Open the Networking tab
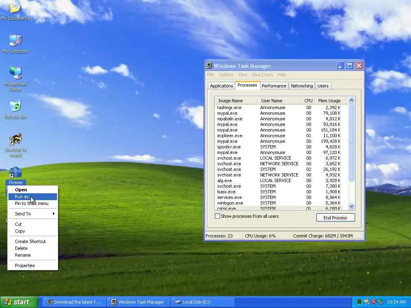Image resolution: width=411 pixels, height=308 pixels. click(x=302, y=86)
